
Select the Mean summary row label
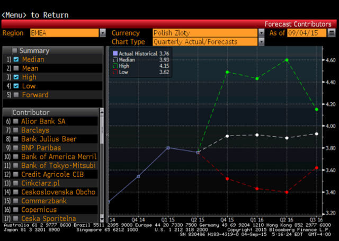[x=30, y=68]
